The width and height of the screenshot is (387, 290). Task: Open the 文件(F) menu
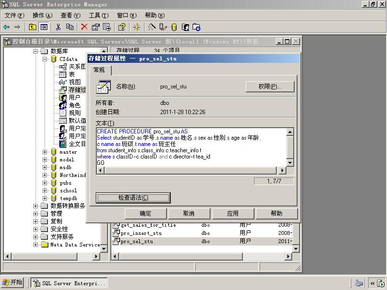(15, 15)
